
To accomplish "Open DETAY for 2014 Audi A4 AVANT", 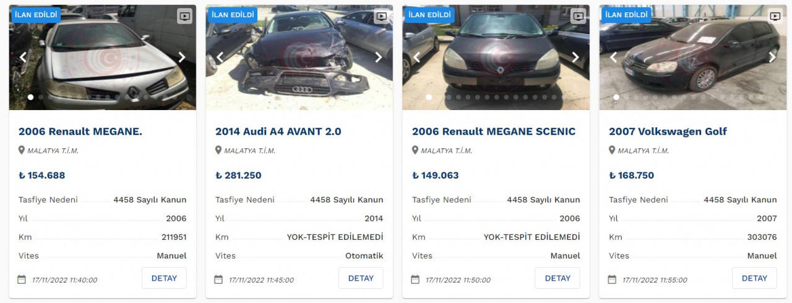I will [x=361, y=278].
